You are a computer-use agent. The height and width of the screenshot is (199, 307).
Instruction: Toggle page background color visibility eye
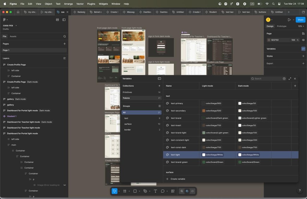pyautogui.click(x=303, y=40)
